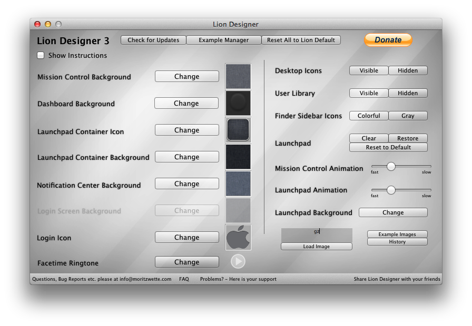Open the History button
472x326 pixels.
pos(397,242)
